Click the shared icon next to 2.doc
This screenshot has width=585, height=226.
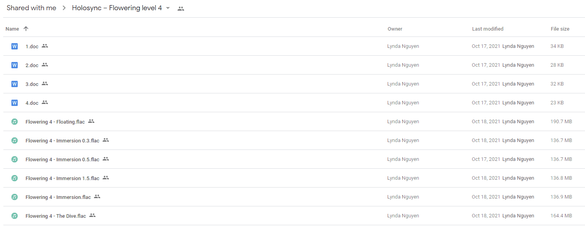click(45, 65)
